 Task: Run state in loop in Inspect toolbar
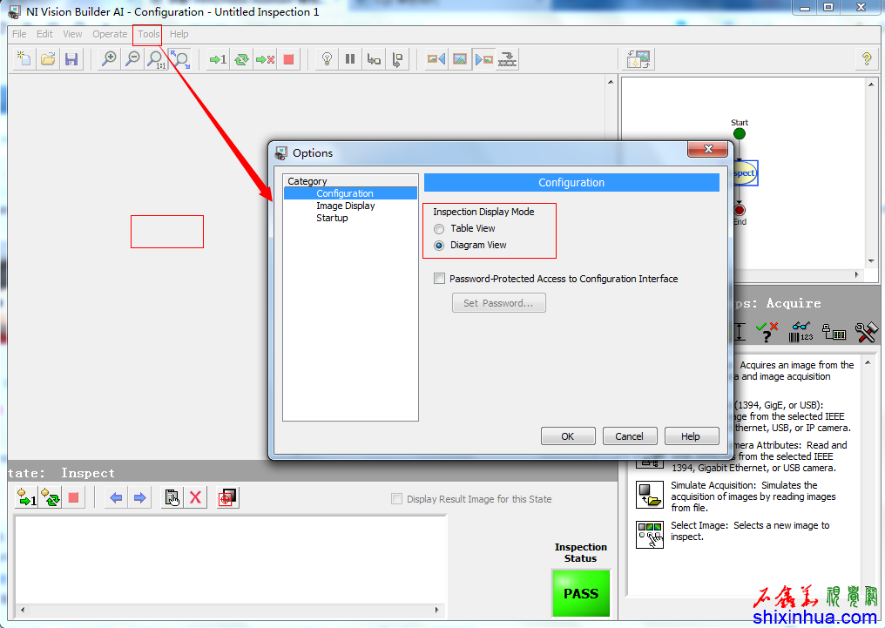(51, 497)
